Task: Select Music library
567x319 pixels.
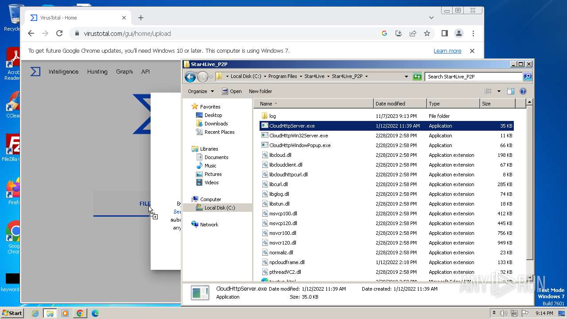Action: tap(210, 166)
